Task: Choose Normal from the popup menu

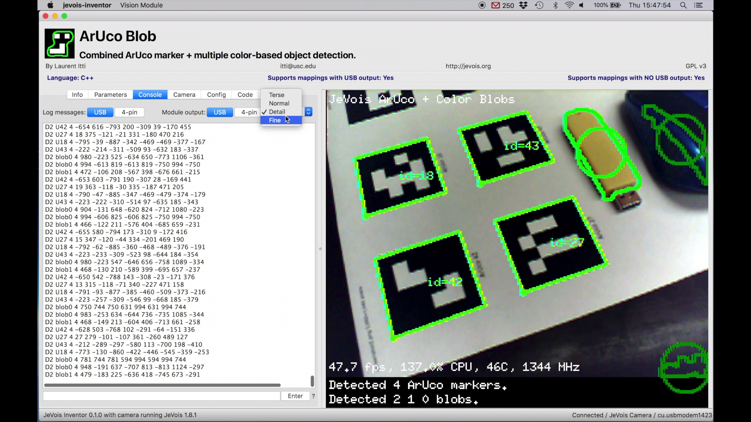Action: (281, 104)
